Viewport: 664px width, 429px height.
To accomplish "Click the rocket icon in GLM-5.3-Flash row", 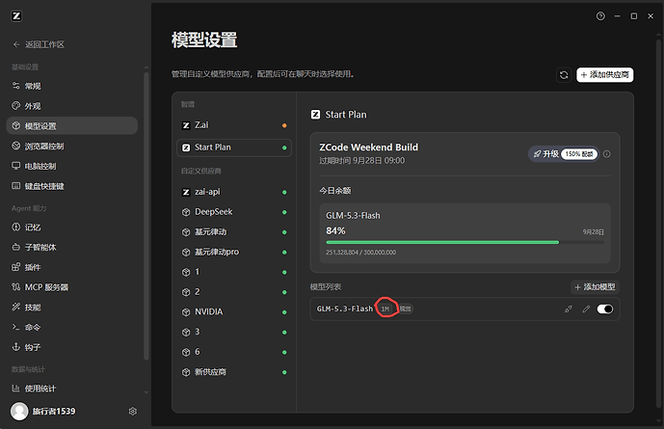I will (569, 309).
